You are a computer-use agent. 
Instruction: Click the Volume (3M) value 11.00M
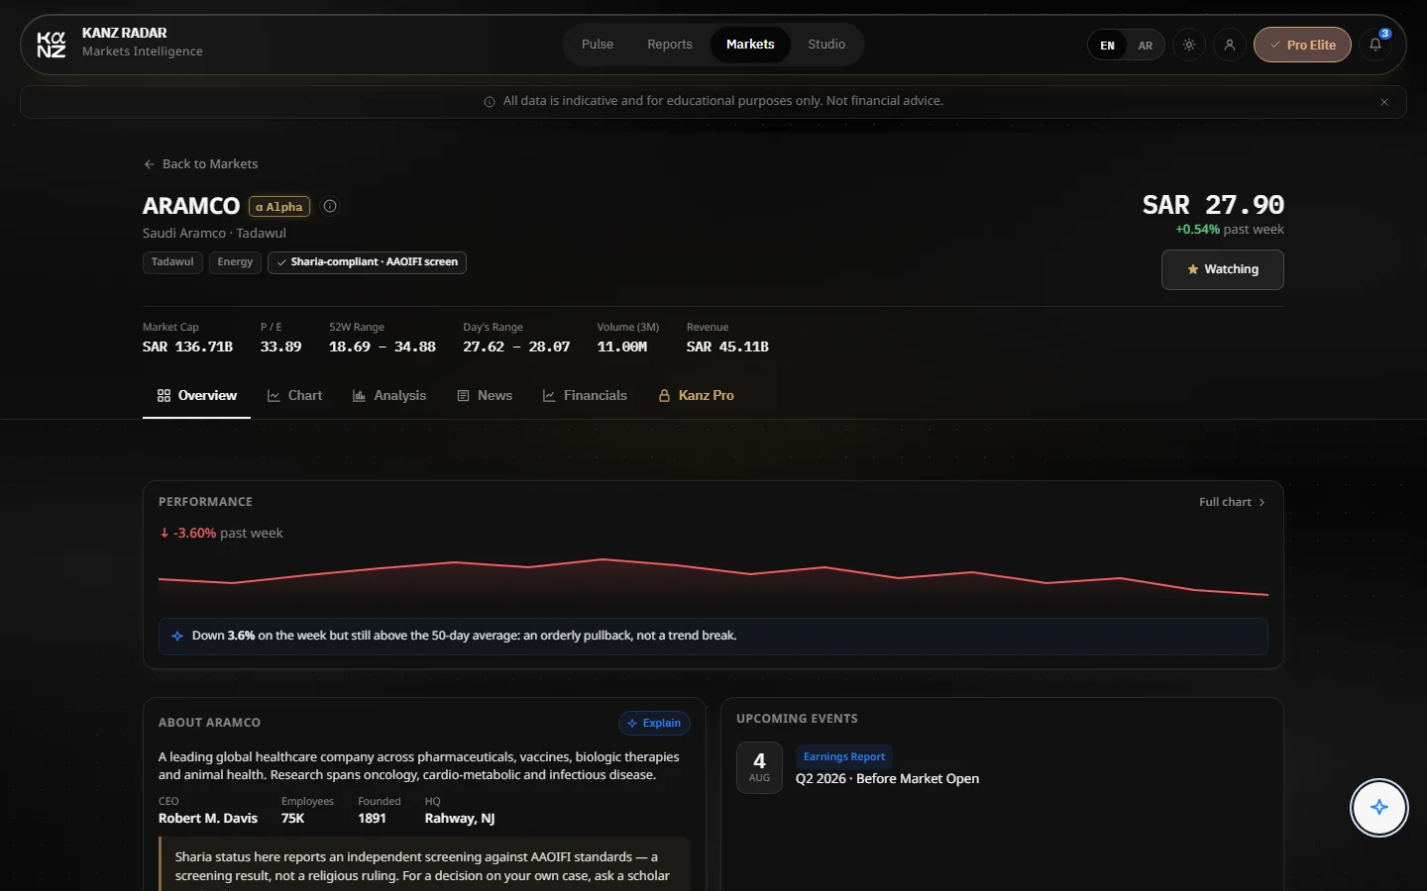(x=622, y=346)
